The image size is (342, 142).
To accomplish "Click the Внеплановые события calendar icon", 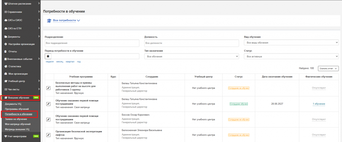I will [x=6, y=59].
